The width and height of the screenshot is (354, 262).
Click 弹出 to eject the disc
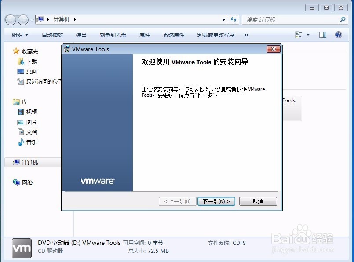click(81, 35)
